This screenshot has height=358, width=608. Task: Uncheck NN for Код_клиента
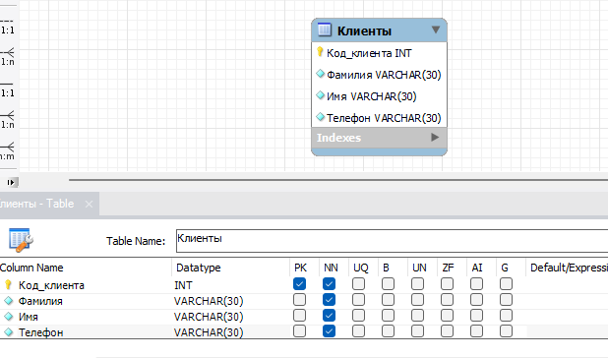click(329, 284)
